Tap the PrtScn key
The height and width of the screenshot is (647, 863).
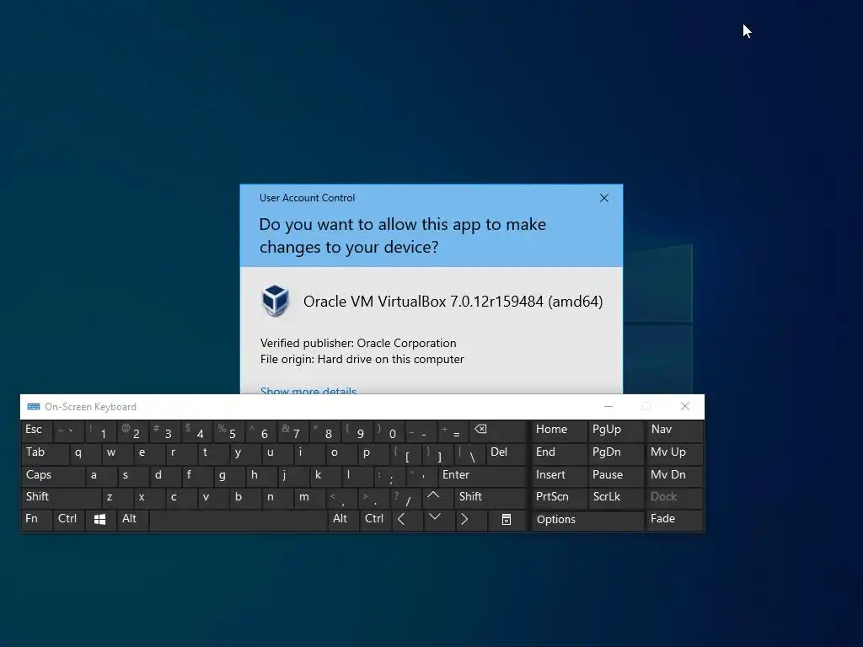(560, 498)
